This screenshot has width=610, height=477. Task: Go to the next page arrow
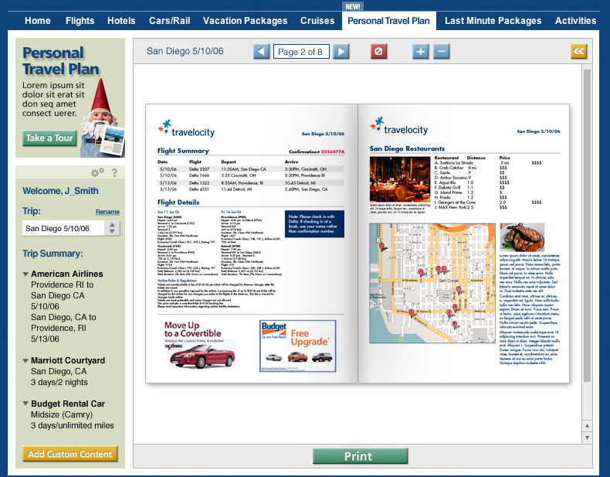pyautogui.click(x=341, y=51)
